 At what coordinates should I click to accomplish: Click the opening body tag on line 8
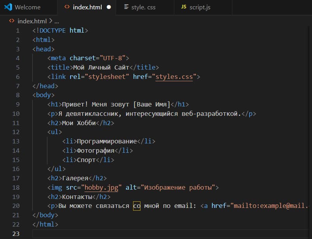click(43, 95)
